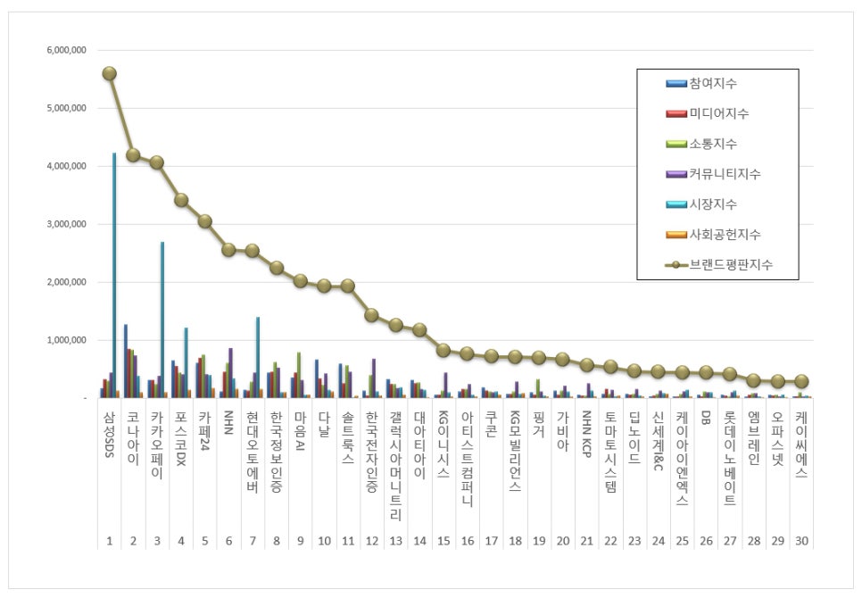Image resolution: width=862 pixels, height=598 pixels.
Task: Click the green 소통지수 legend swatch
Action: pyautogui.click(x=676, y=144)
